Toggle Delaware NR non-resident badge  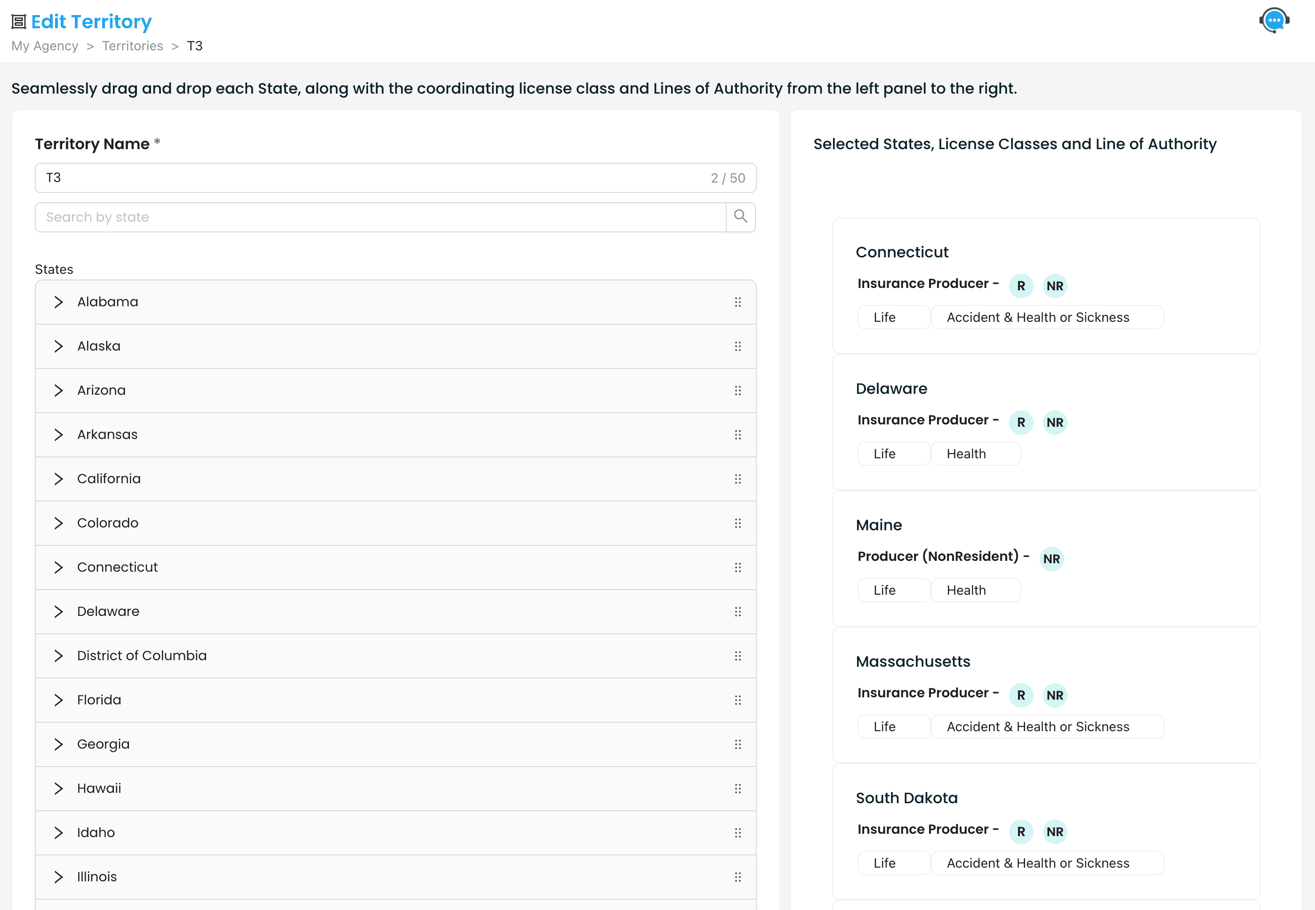click(x=1054, y=423)
